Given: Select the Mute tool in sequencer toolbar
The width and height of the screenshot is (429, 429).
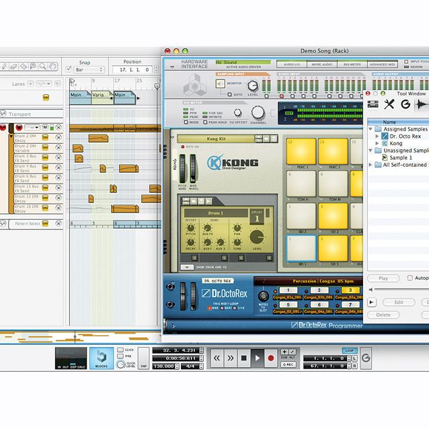Looking at the screenshot, I should click(33, 66).
